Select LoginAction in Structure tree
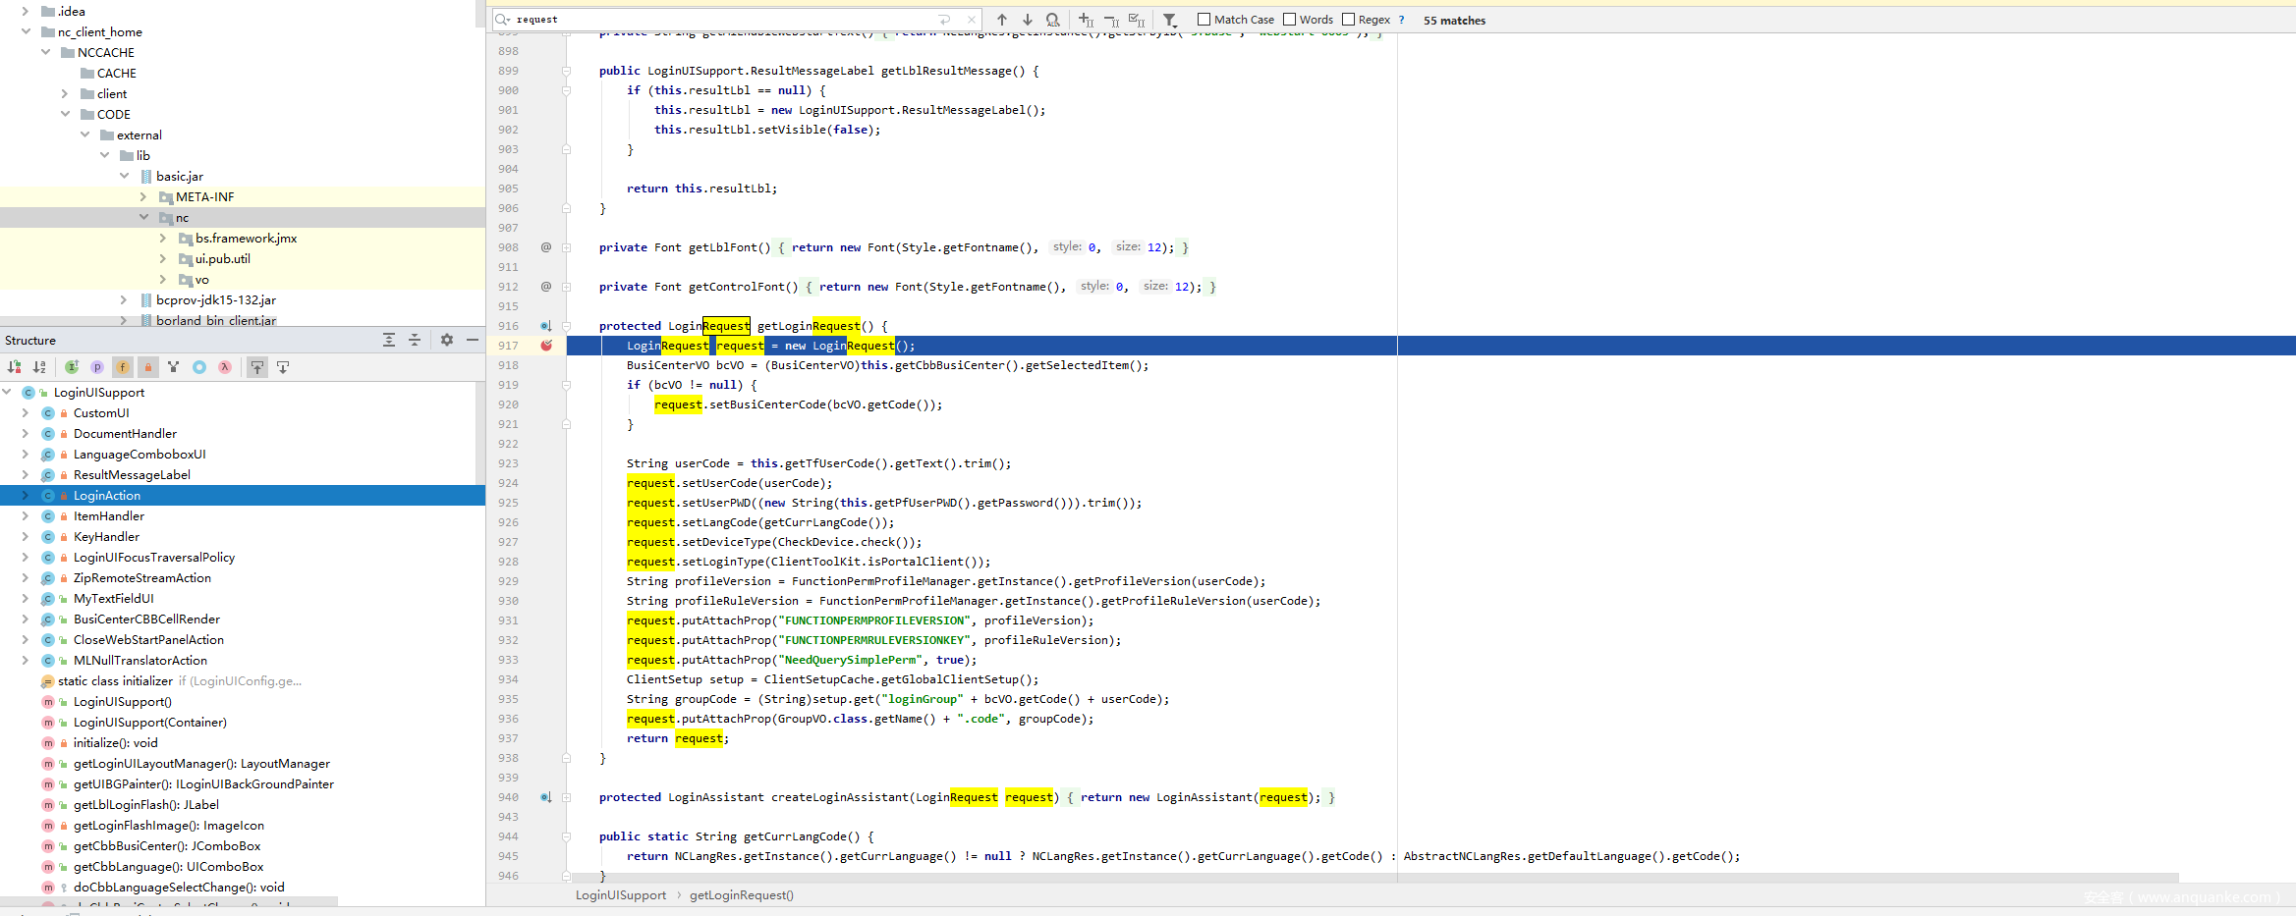Screen dimensions: 2296x916 click(107, 496)
